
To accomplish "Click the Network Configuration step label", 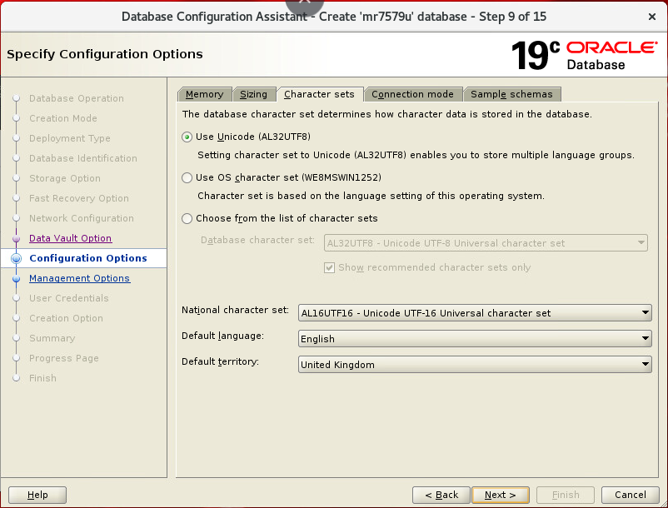I will point(82,218).
